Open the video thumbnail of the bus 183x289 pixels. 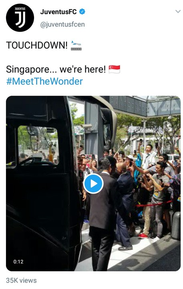93,183
